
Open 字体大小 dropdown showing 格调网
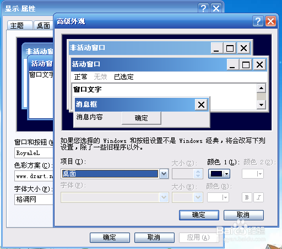(34, 200)
